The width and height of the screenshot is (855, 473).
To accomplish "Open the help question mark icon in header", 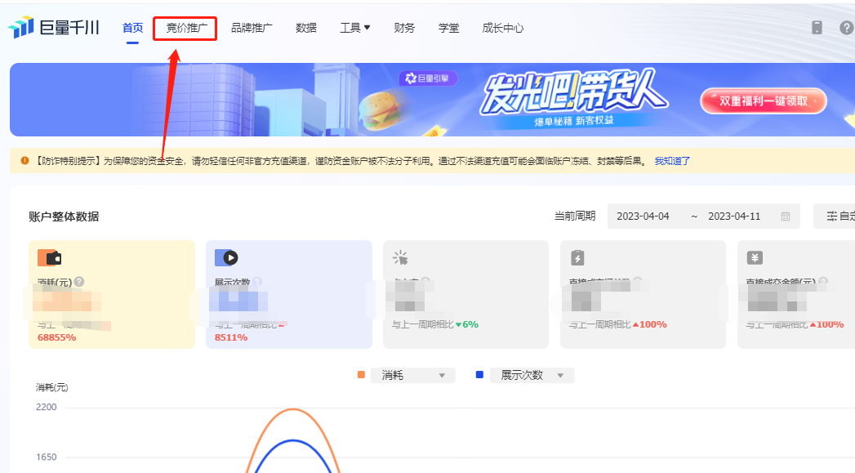I will click(x=847, y=27).
